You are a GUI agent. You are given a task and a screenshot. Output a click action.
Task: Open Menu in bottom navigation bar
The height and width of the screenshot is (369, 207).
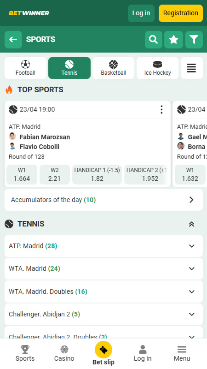(x=182, y=353)
